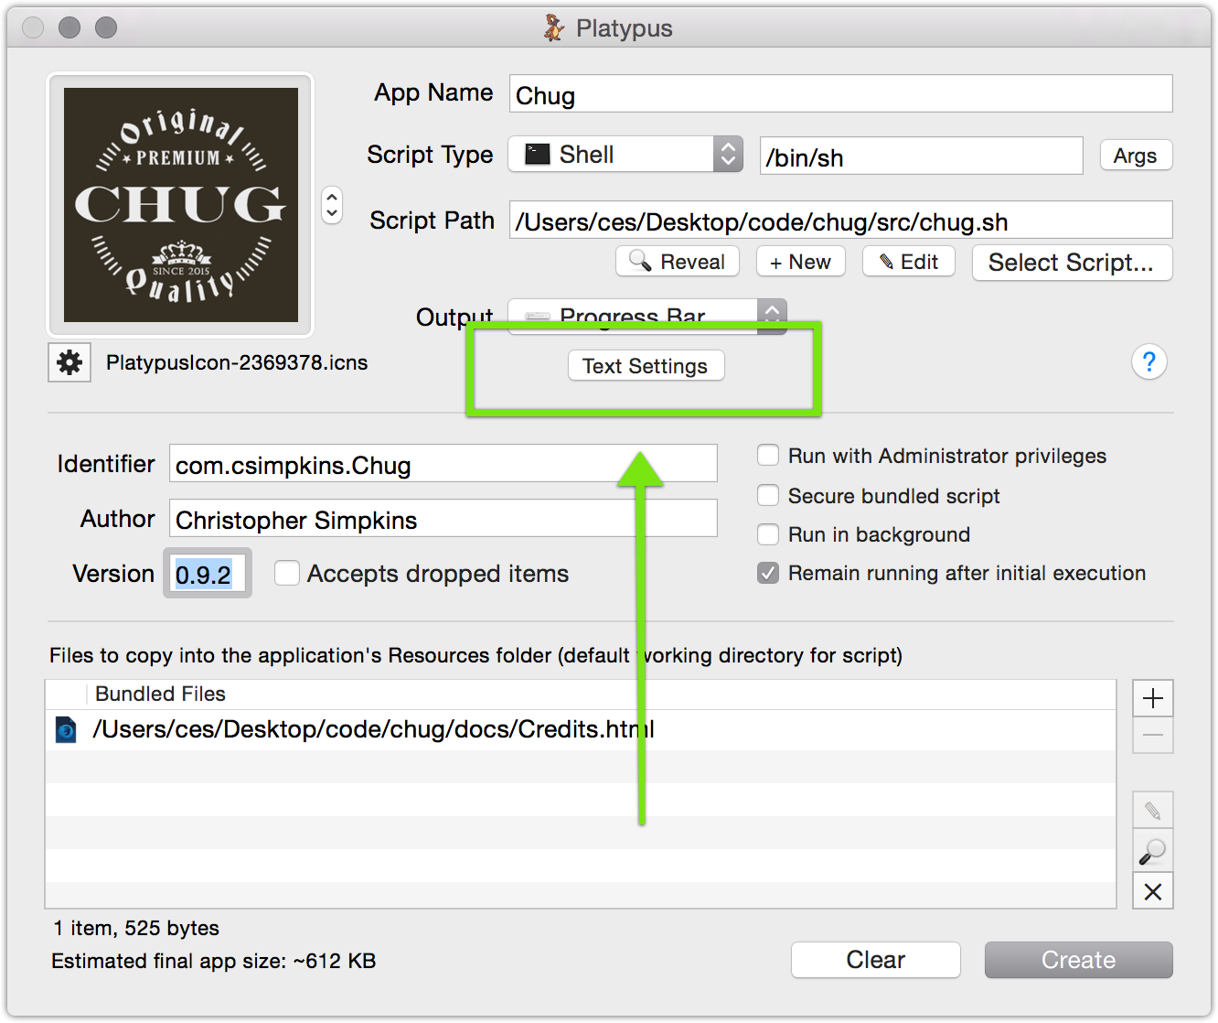Viewport: 1218px width, 1023px height.
Task: Click the gear icon below the app icon
Action: coord(69,362)
